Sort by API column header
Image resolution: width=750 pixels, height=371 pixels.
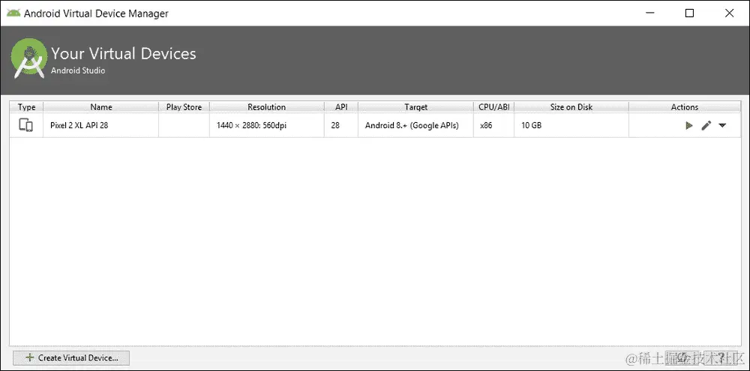pyautogui.click(x=341, y=107)
